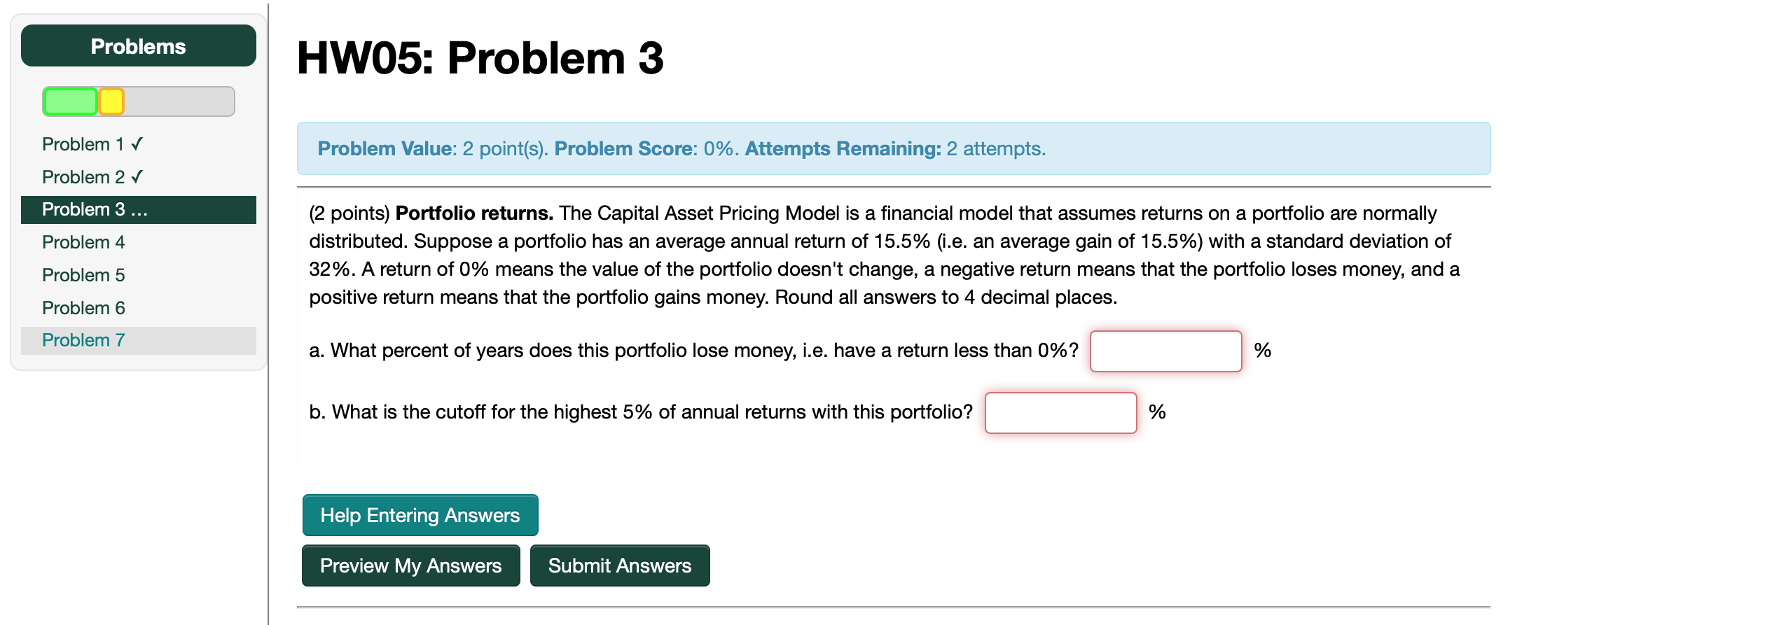Click Preview My Answers
The image size is (1786, 625).
410,565
